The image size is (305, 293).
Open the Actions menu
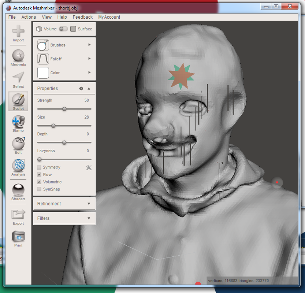point(29,17)
